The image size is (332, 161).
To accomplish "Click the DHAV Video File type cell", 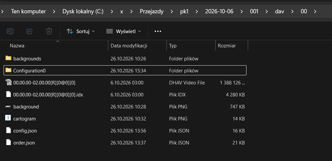I will point(187,83).
